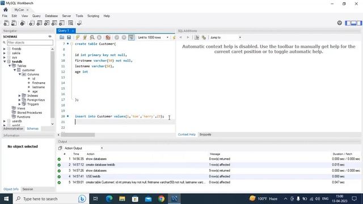Click the Beautify query icon after the row limit
The width and height of the screenshot is (363, 204).
click(x=174, y=37)
